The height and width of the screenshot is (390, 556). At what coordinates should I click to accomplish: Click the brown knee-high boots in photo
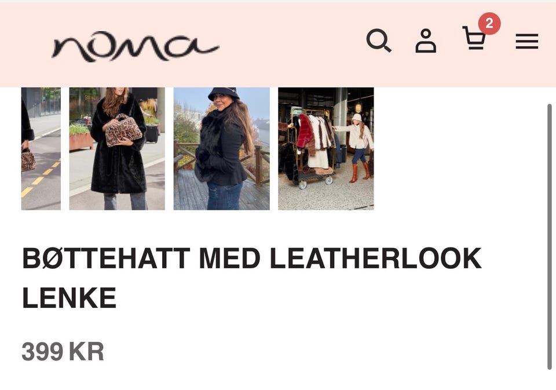360,173
